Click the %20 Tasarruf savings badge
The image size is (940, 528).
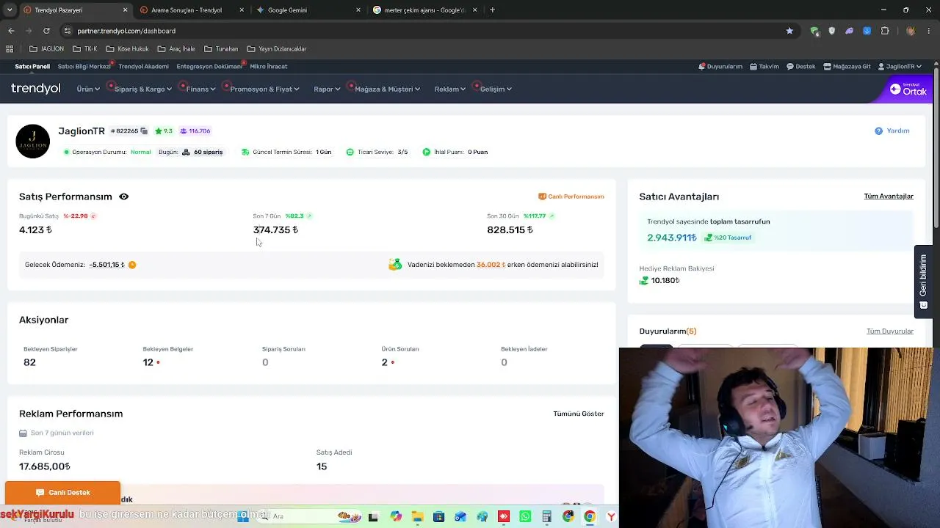tap(728, 238)
